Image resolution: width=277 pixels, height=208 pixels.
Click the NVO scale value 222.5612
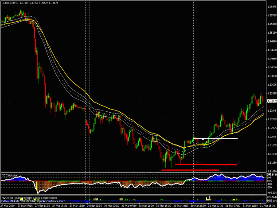pyautogui.click(x=272, y=197)
